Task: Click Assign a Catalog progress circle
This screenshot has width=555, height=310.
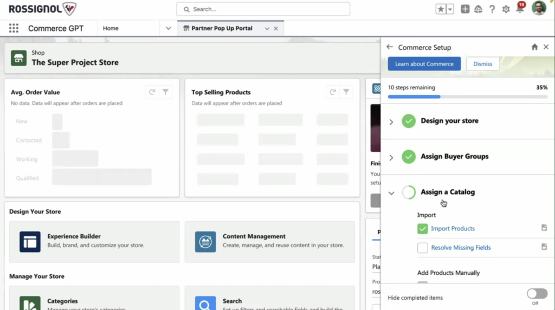Action: 409,192
